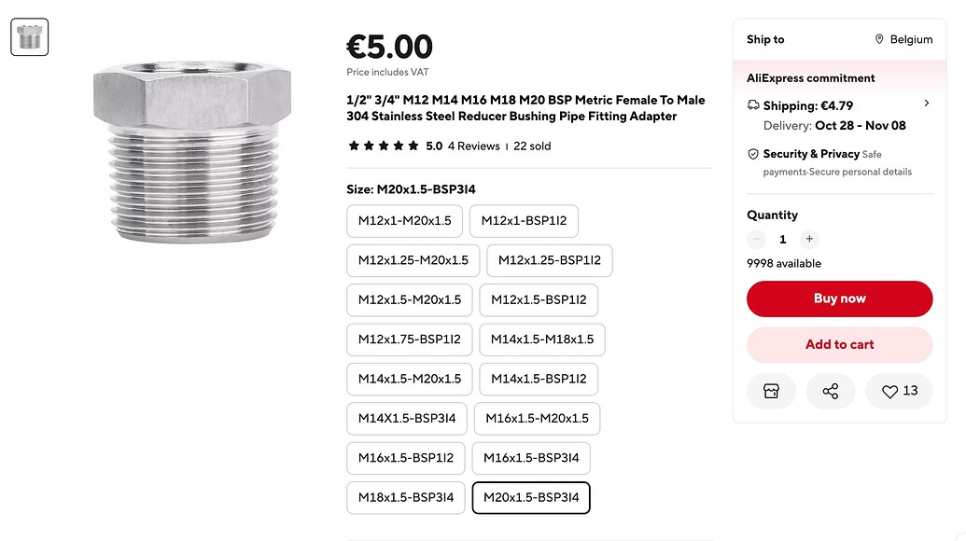The height and width of the screenshot is (541, 966).
Task: Choose the M14x1.5-M18x1.5 size option
Action: (541, 340)
